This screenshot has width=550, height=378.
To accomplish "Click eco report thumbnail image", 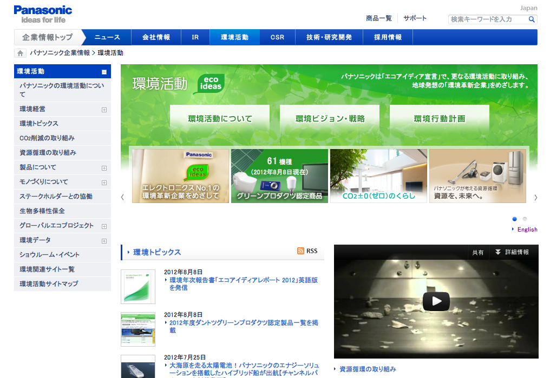I will pos(138,287).
